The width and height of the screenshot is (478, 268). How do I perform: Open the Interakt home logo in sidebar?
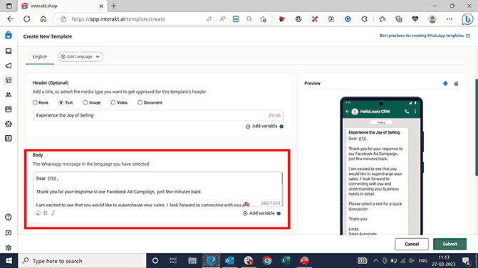pyautogui.click(x=9, y=36)
